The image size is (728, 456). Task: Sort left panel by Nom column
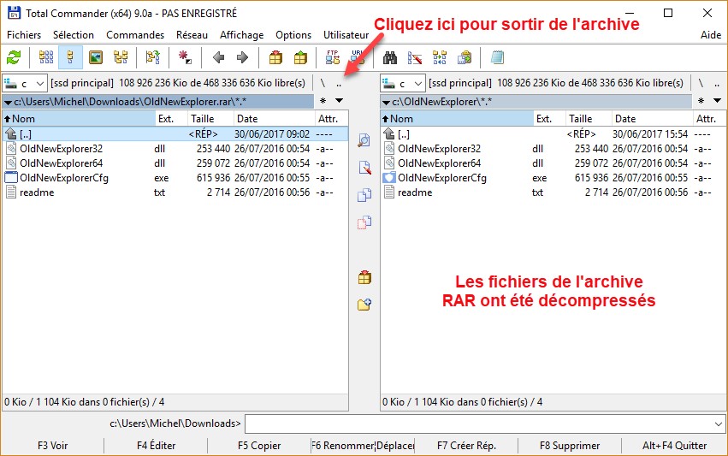(79, 119)
